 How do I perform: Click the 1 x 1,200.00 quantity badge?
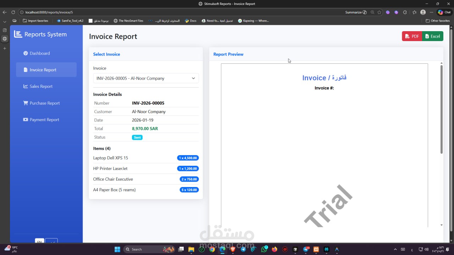point(188,169)
